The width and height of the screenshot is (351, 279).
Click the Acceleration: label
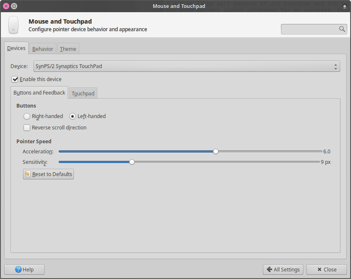pos(38,152)
